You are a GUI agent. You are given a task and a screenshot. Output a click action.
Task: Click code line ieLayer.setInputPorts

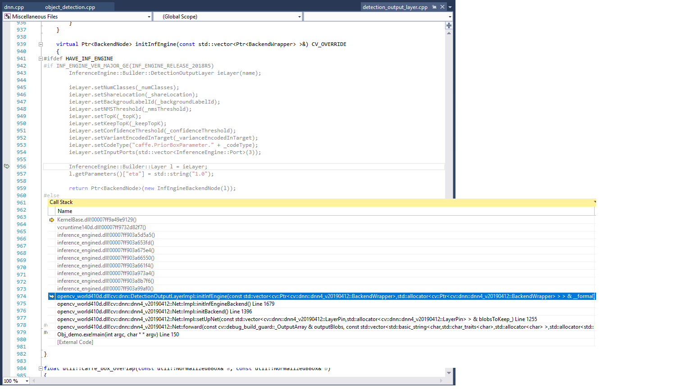point(165,152)
